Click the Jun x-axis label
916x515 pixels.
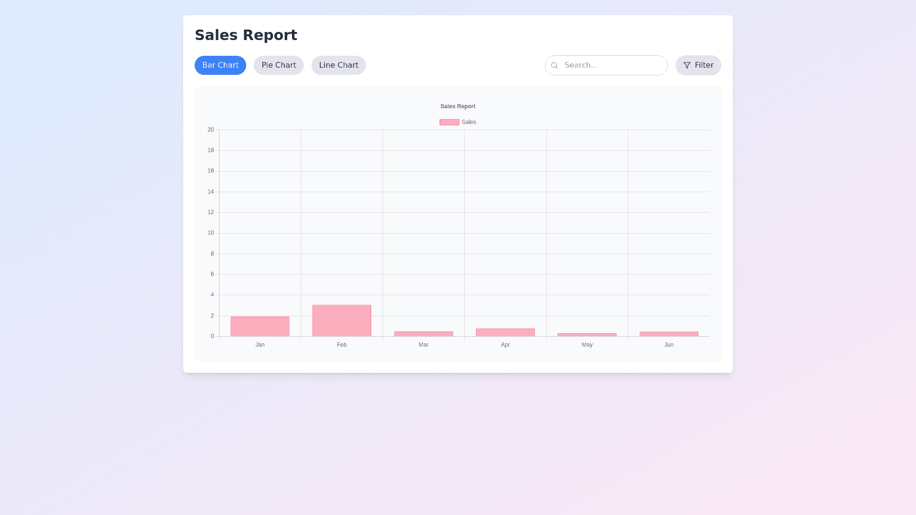669,345
